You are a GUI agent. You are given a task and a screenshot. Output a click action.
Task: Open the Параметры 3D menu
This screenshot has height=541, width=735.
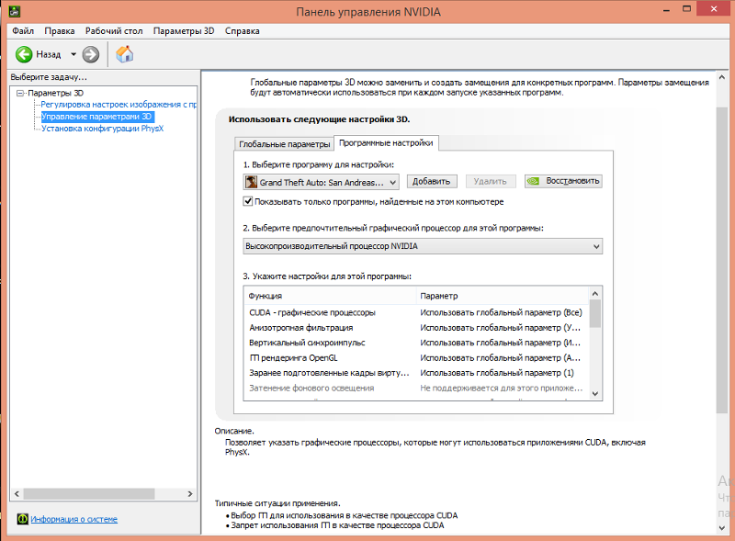pos(184,31)
